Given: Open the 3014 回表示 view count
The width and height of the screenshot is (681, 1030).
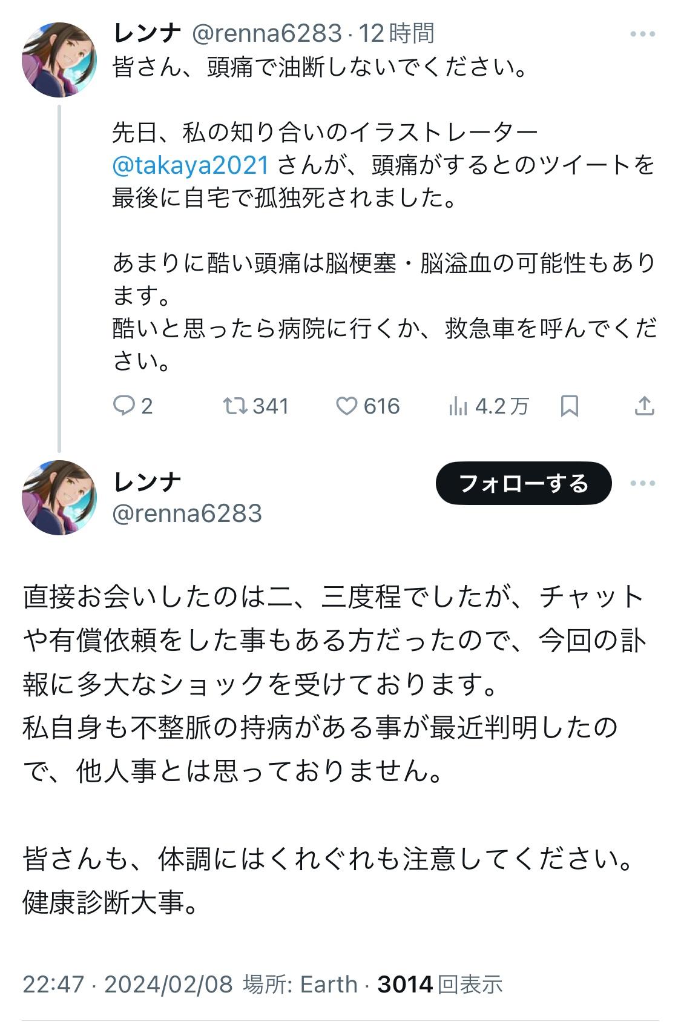Looking at the screenshot, I should pyautogui.click(x=440, y=984).
